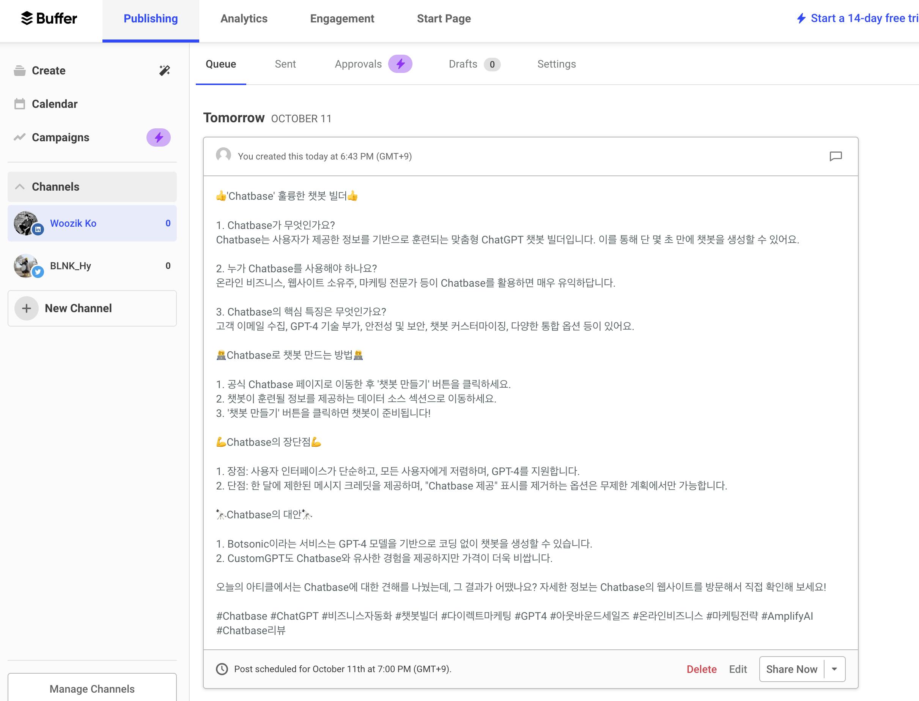
Task: Collapse the Channels section chevron
Action: (x=20, y=186)
